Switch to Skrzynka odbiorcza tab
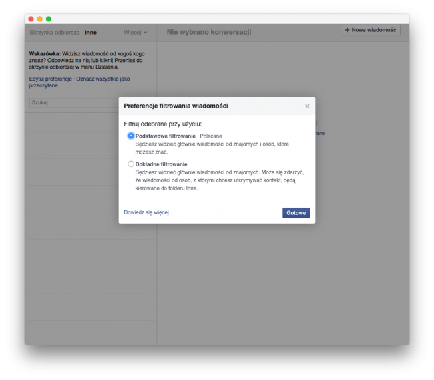The image size is (434, 380). click(55, 33)
